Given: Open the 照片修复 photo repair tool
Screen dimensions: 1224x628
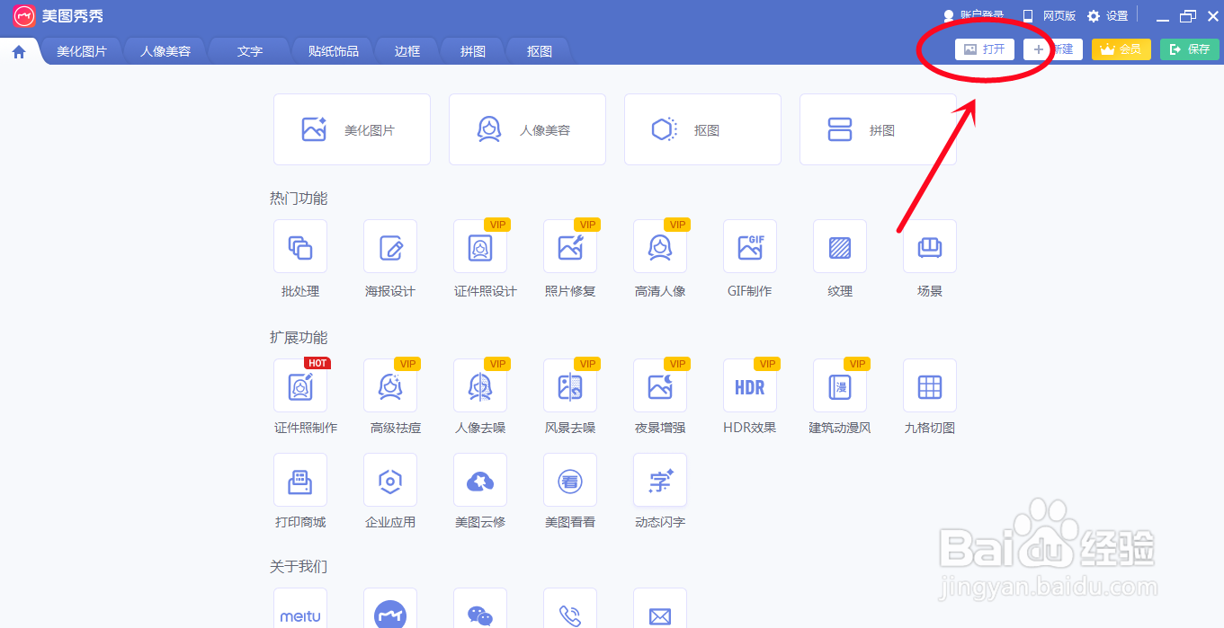Looking at the screenshot, I should [570, 246].
